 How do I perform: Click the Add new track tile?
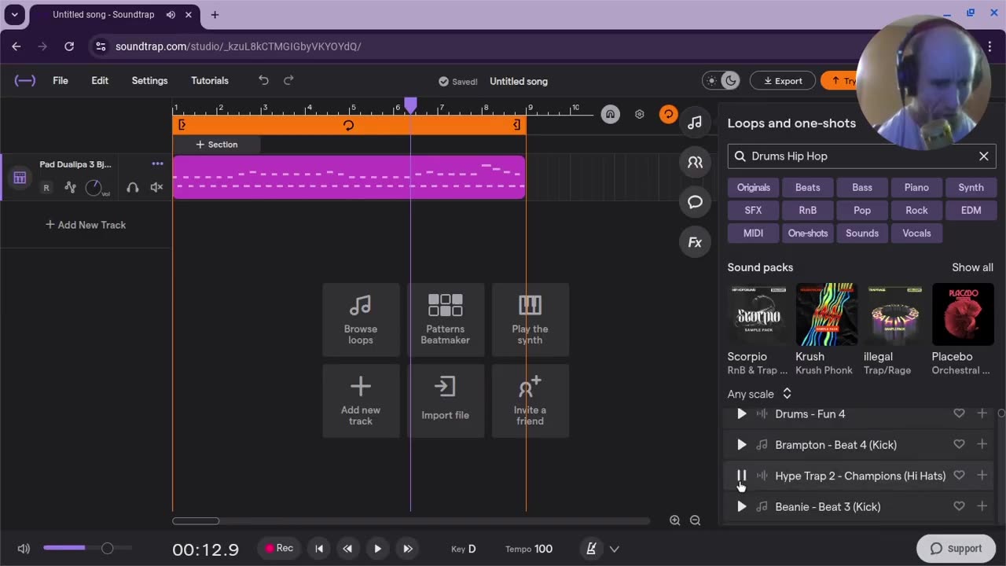pos(361,401)
